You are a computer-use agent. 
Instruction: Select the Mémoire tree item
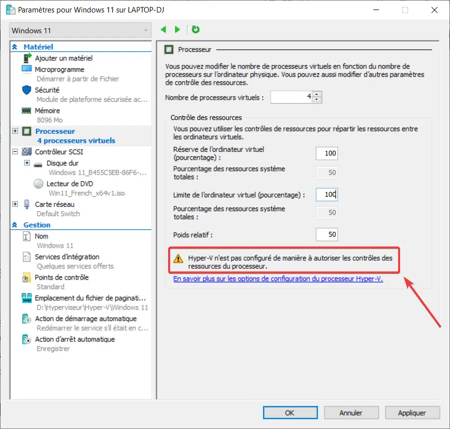point(47,111)
